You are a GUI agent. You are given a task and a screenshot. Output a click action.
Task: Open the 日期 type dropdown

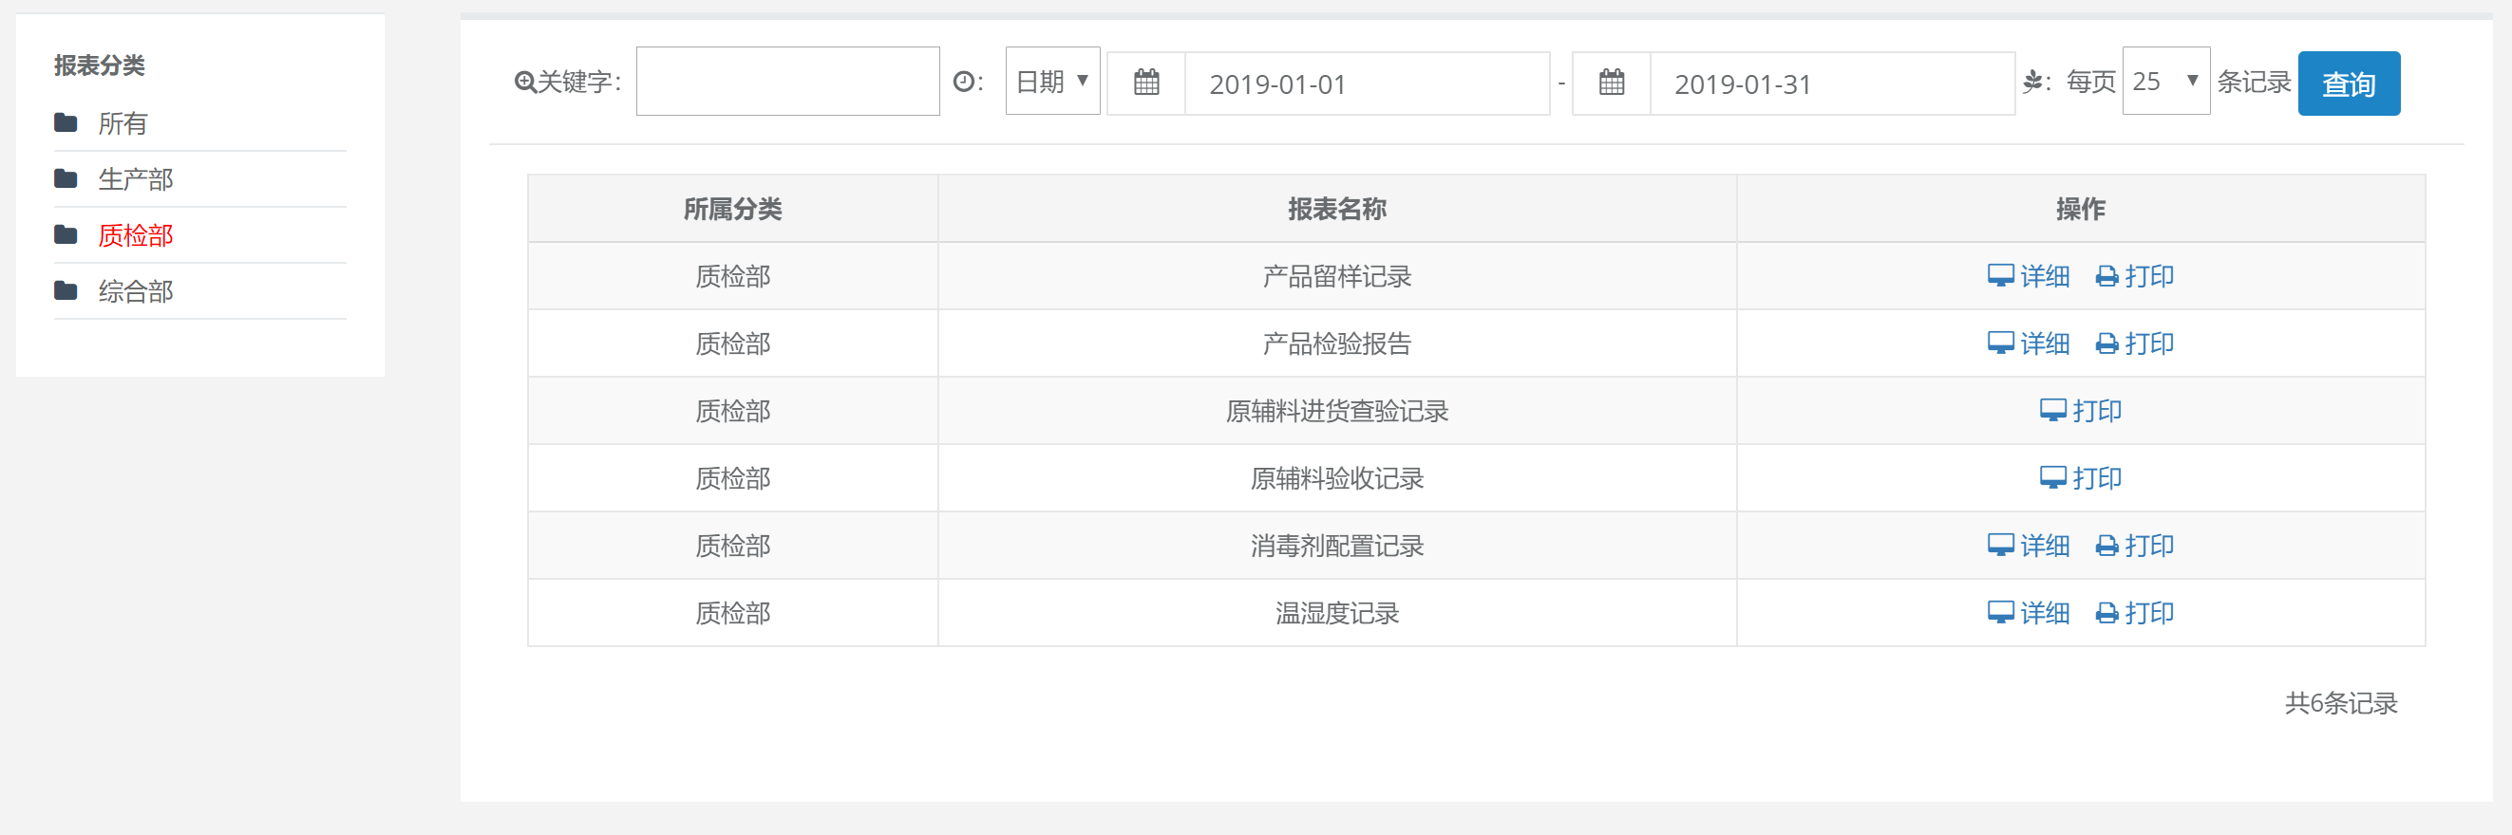[1052, 82]
